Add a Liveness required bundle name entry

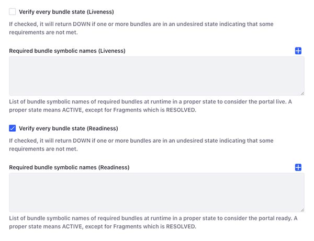tap(298, 51)
